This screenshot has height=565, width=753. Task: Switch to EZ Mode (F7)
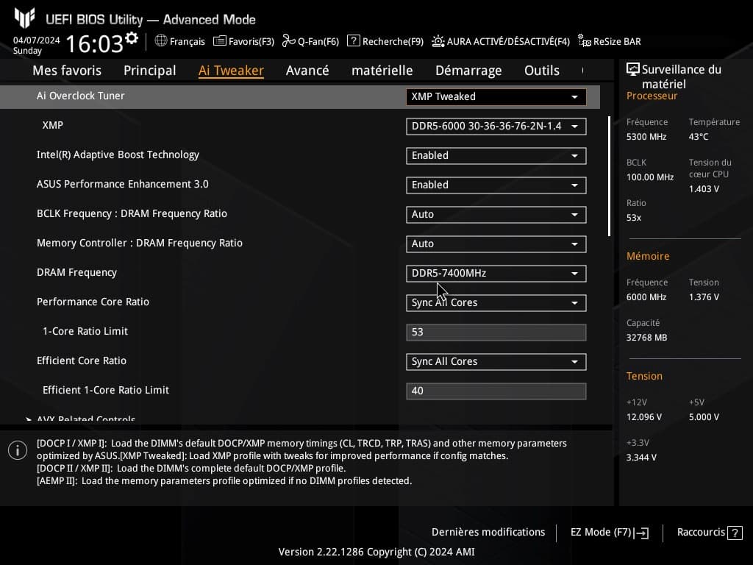[610, 533]
